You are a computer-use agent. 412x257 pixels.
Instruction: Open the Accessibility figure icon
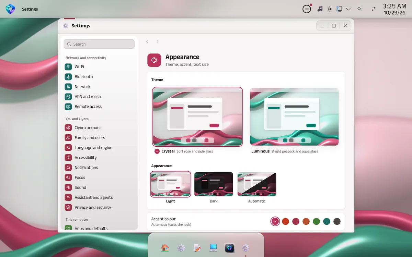tap(68, 158)
